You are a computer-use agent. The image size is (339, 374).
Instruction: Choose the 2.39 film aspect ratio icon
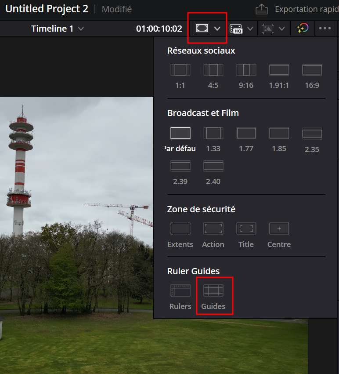(x=180, y=166)
